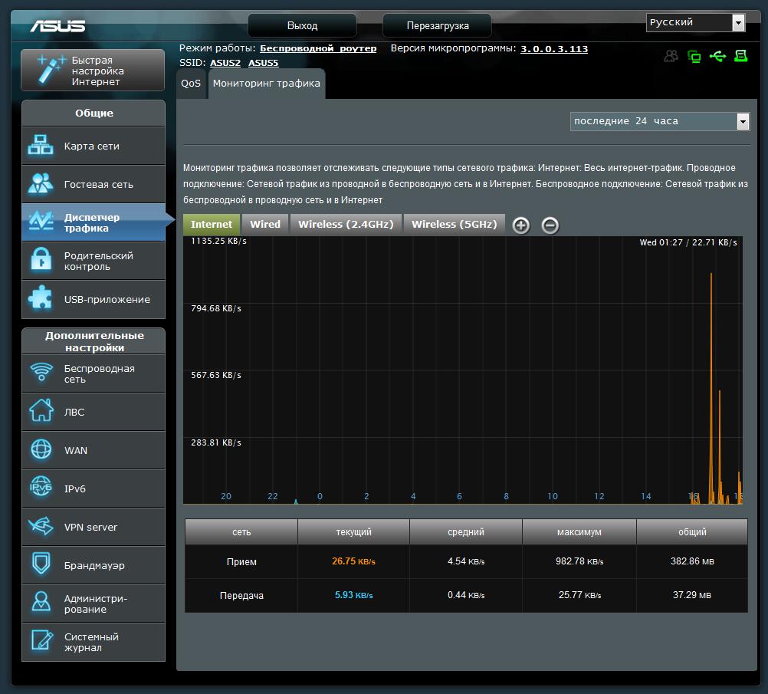
Task: Open Гостевая сеть menu item
Action: click(x=94, y=184)
